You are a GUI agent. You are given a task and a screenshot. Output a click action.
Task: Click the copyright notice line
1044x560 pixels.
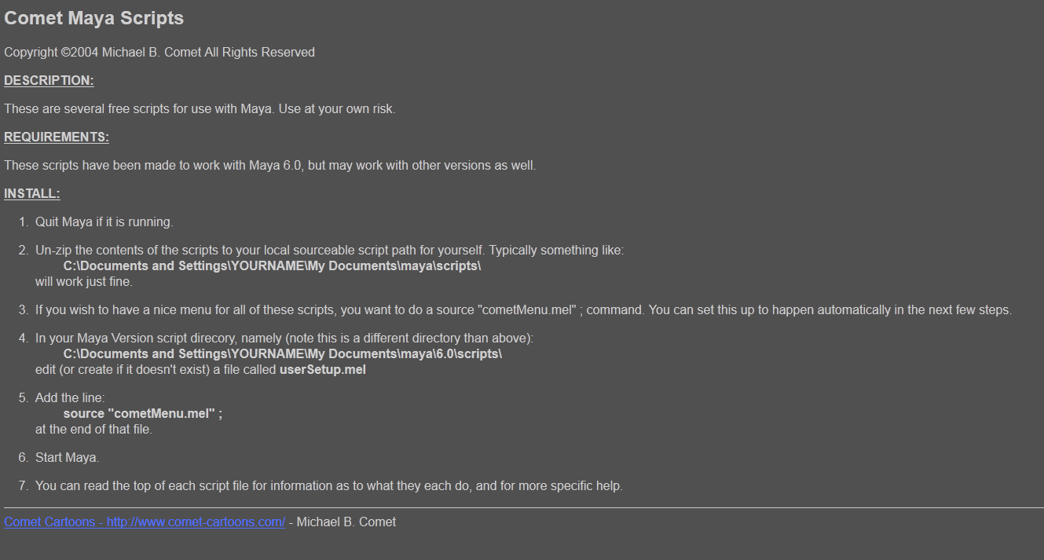(159, 53)
